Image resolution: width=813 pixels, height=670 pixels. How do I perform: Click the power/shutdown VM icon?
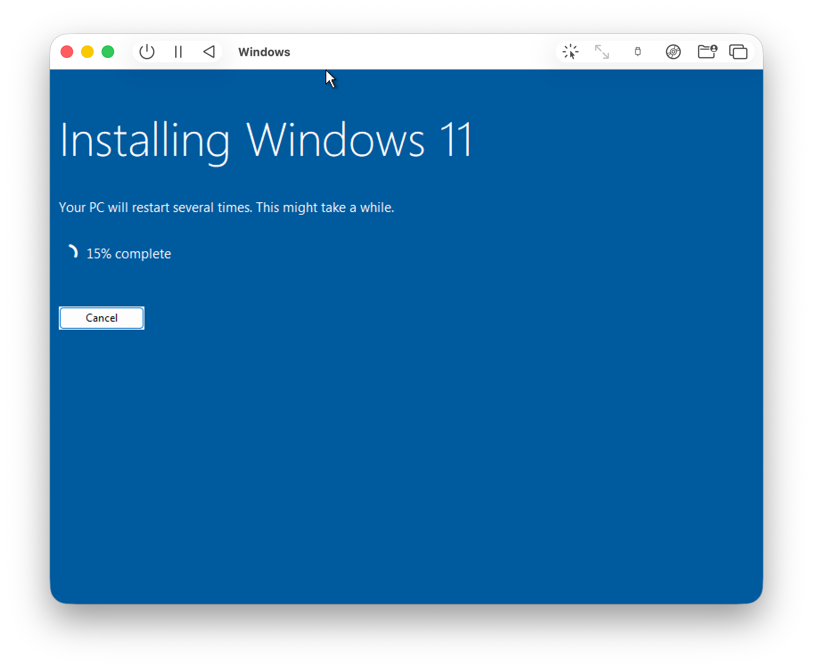coord(147,52)
